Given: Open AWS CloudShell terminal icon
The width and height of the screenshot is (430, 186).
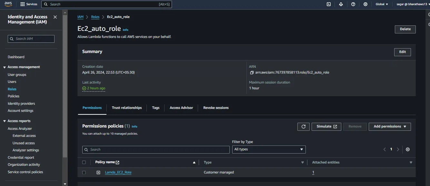Looking at the screenshot, I should (329, 4).
